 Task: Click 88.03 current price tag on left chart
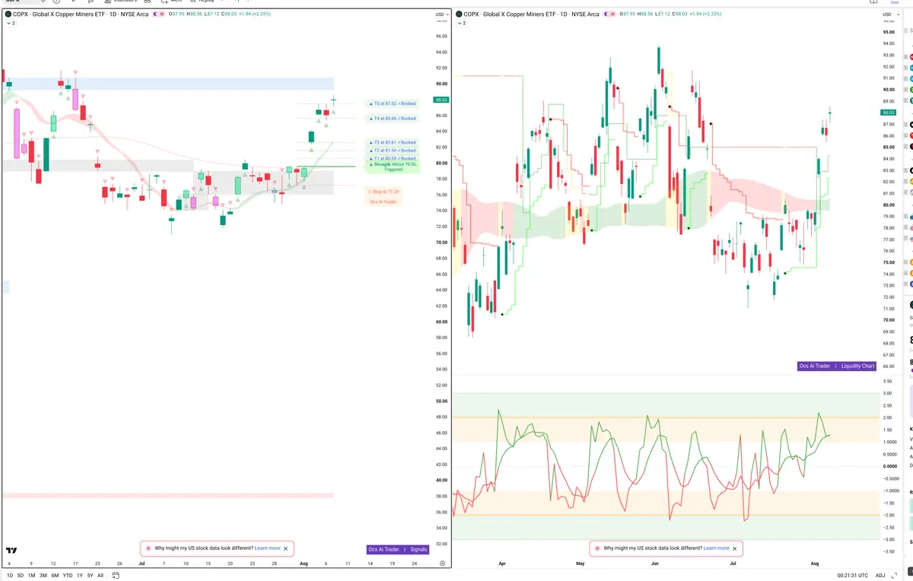(x=441, y=100)
